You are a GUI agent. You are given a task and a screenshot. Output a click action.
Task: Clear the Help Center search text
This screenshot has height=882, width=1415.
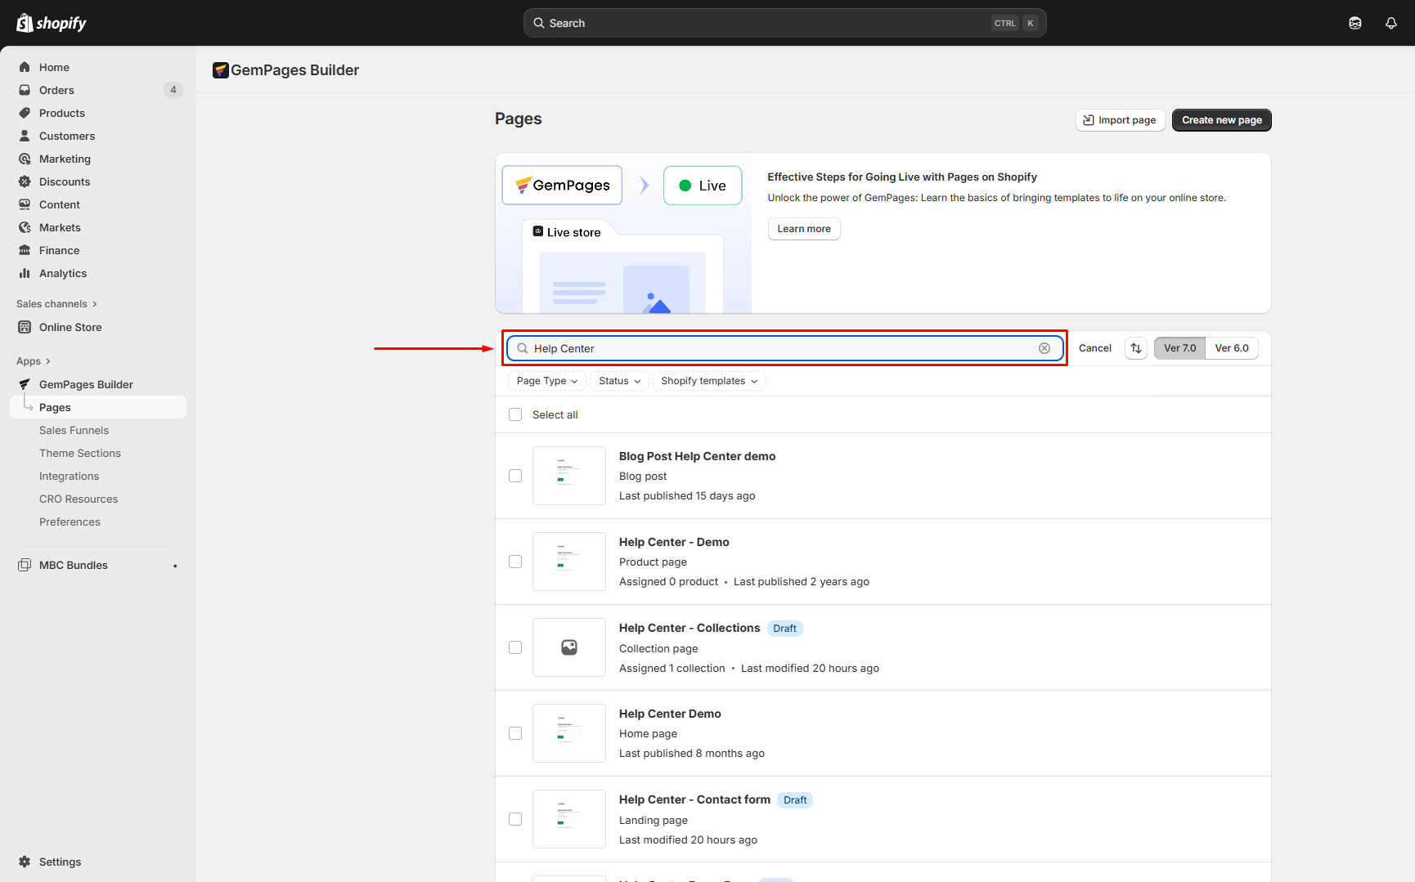[x=1044, y=348]
